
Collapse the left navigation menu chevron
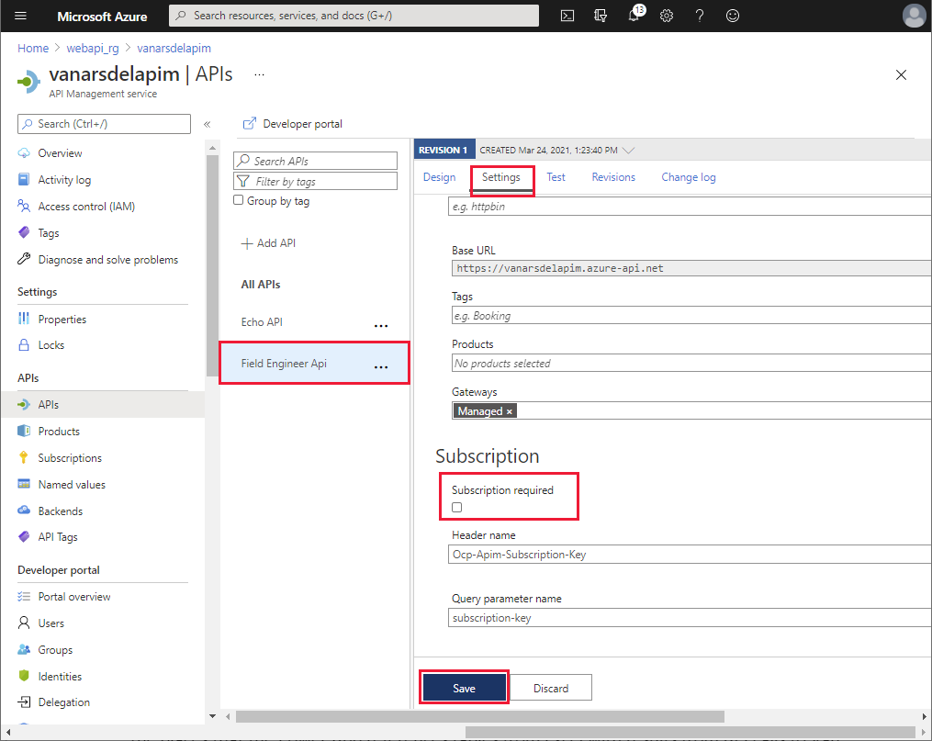tap(207, 124)
